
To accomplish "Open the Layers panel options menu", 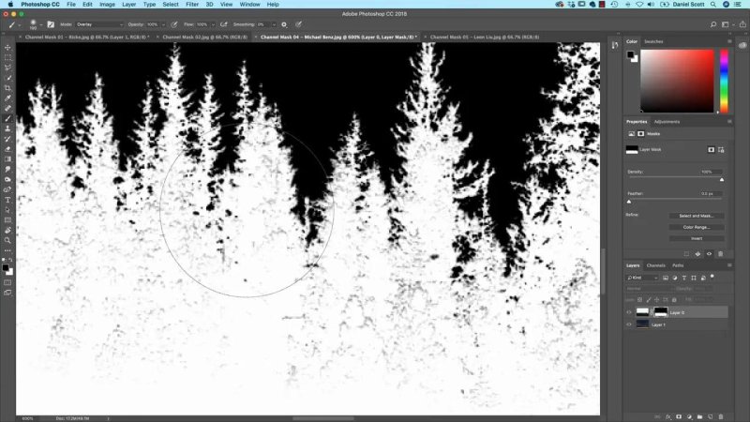I will [x=729, y=265].
